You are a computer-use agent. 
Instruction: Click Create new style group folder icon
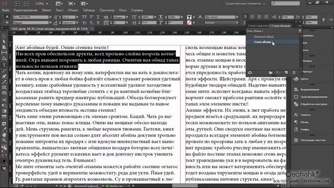(270, 73)
